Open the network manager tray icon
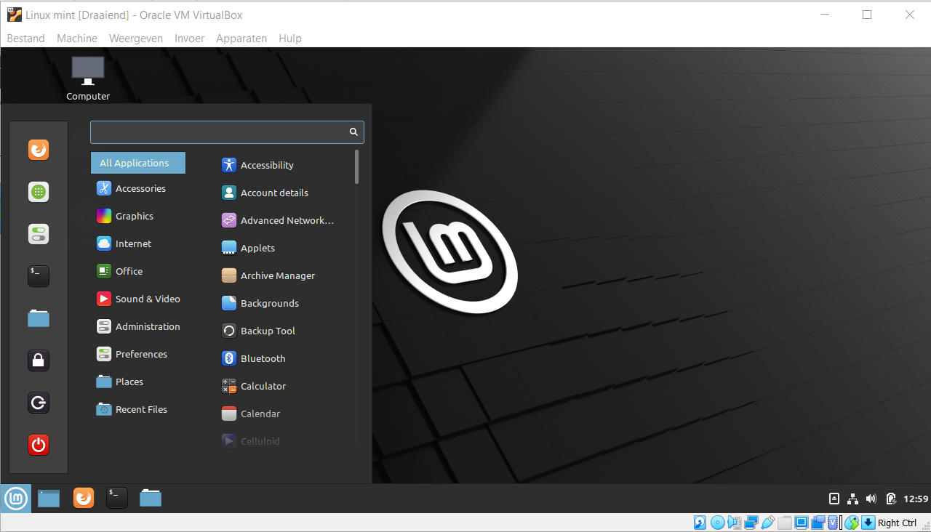Image resolution: width=931 pixels, height=532 pixels. point(852,499)
